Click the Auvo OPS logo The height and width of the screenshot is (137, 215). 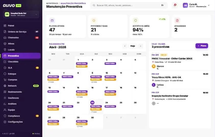[x=12, y=6]
